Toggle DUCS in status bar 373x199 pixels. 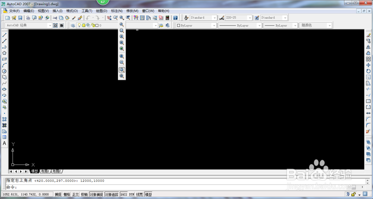pyautogui.click(x=124, y=195)
